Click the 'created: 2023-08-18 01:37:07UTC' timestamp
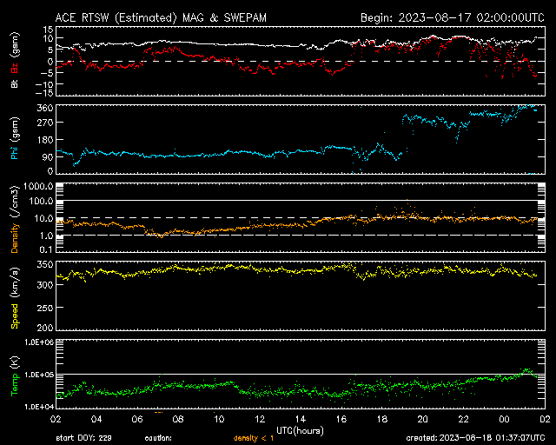556x445 pixels. 475,438
